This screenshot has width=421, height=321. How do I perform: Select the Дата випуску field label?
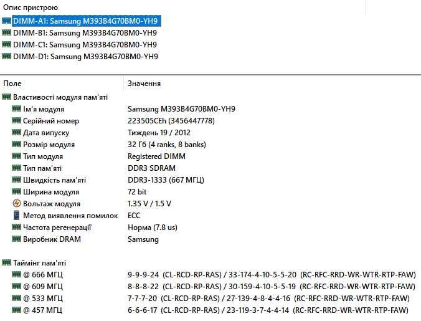[46, 133]
